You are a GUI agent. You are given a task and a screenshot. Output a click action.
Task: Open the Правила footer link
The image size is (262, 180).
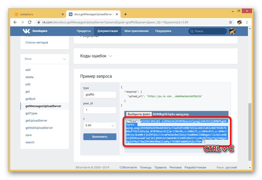160,167
